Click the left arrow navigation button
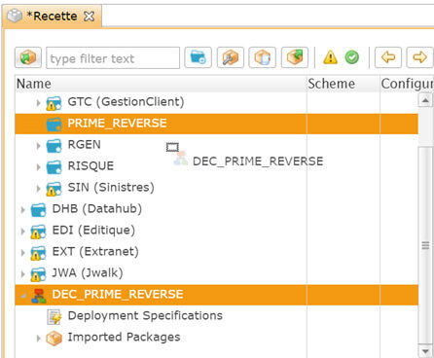This screenshot has height=358, width=434. (x=388, y=57)
